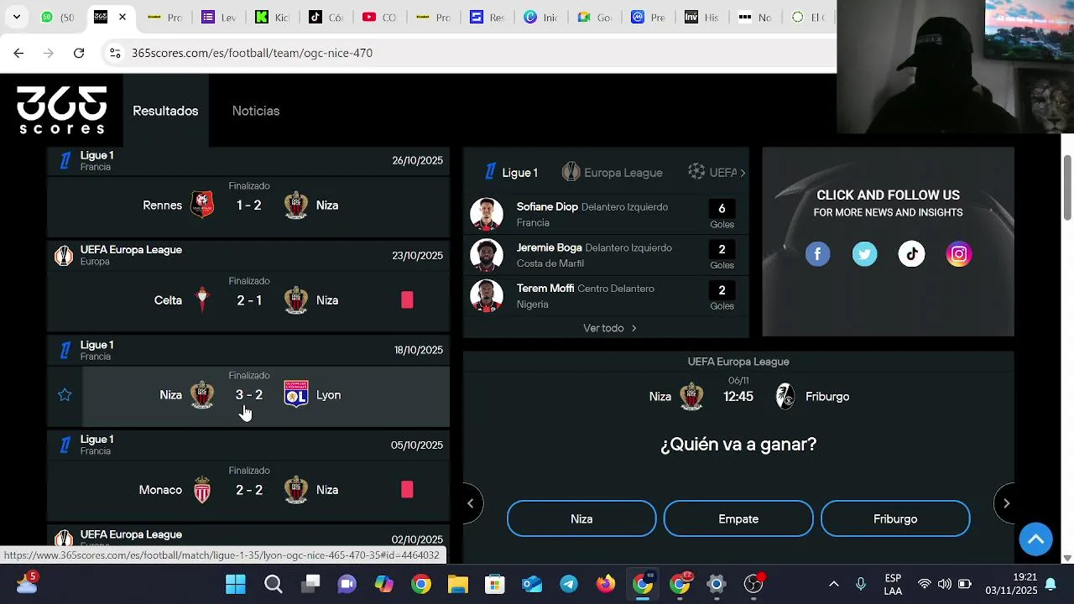Expand the 'Ver todo' top scorers link
This screenshot has height=604, width=1074.
click(x=610, y=328)
